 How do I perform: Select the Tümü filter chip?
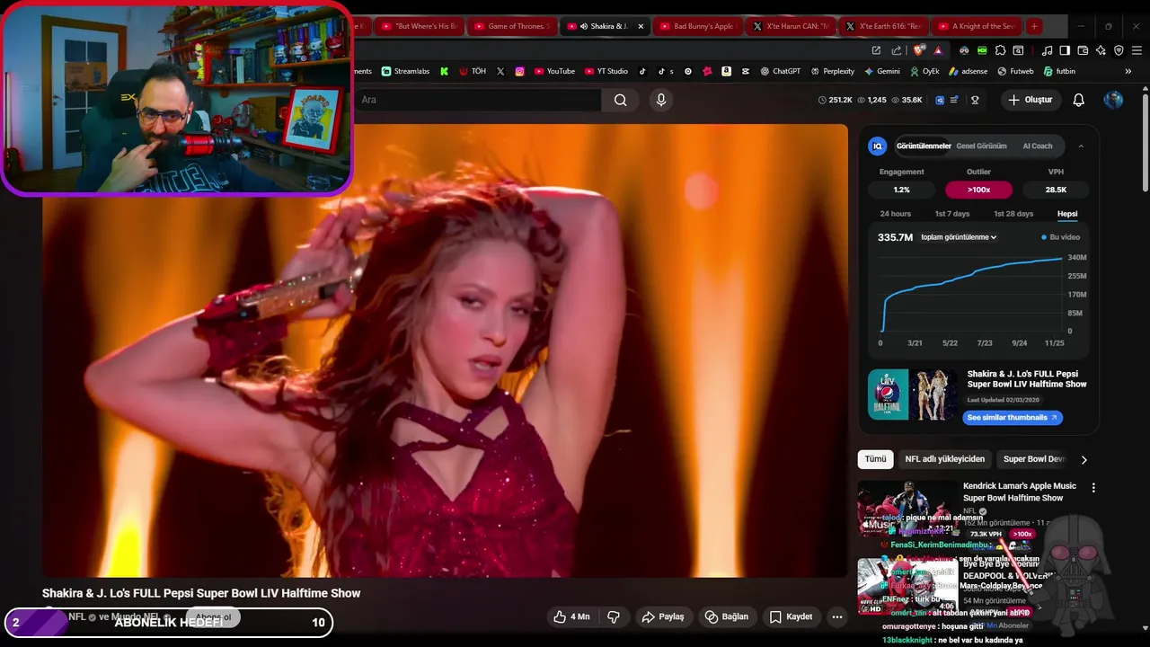tap(875, 459)
